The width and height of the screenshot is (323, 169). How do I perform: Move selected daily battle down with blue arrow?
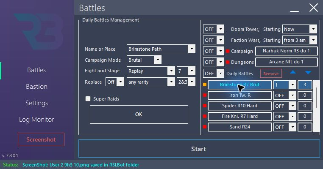tap(308, 73)
